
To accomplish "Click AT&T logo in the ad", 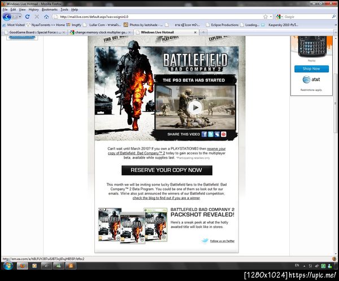I will pyautogui.click(x=311, y=80).
